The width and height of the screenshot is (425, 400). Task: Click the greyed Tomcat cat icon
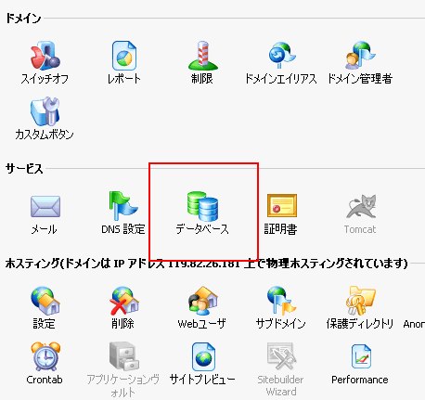pyautogui.click(x=361, y=206)
